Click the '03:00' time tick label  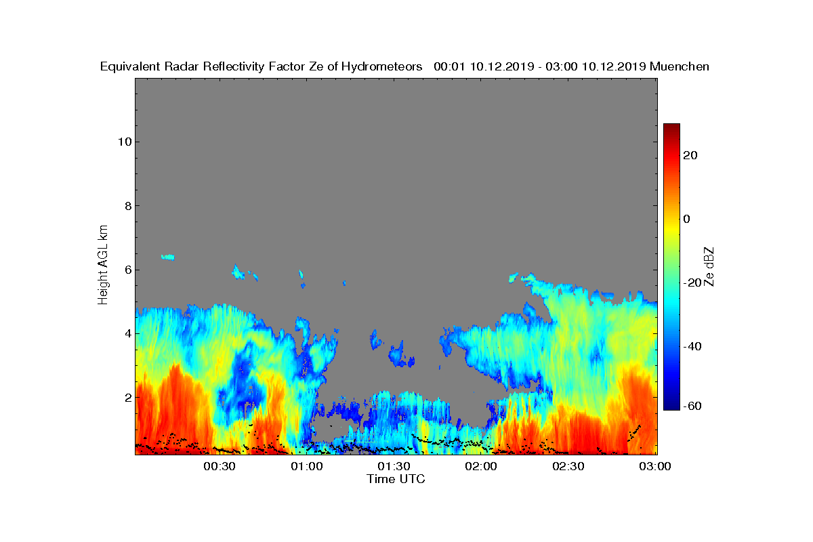point(656,466)
